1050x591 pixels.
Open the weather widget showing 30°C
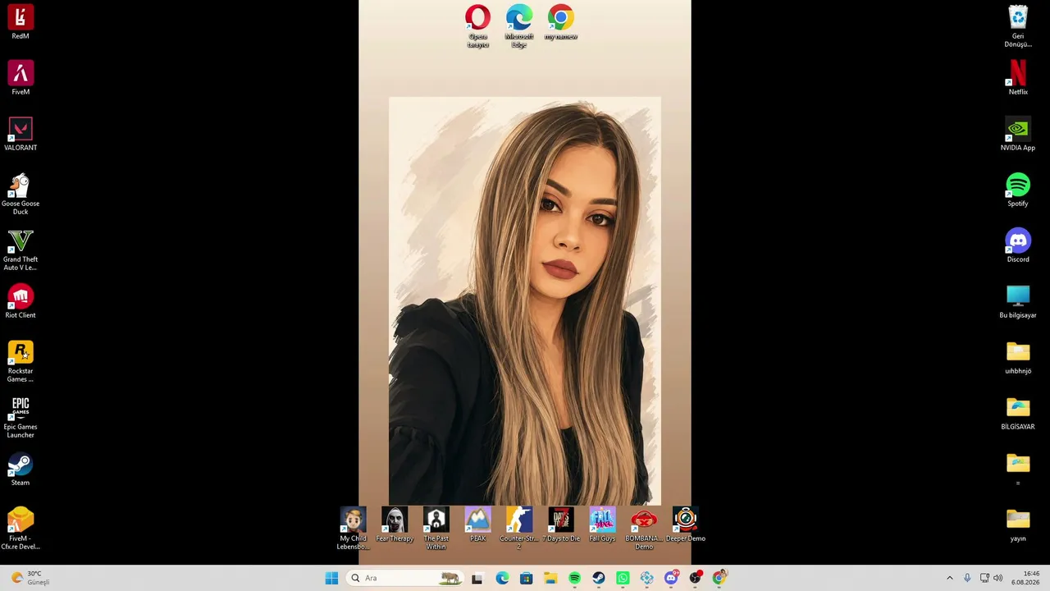coord(30,578)
